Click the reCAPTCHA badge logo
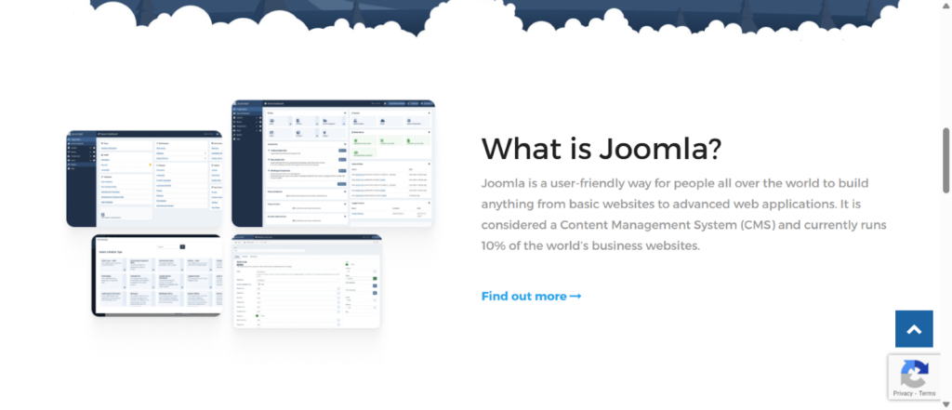Viewport: 952px width, 410px height. pos(915,373)
